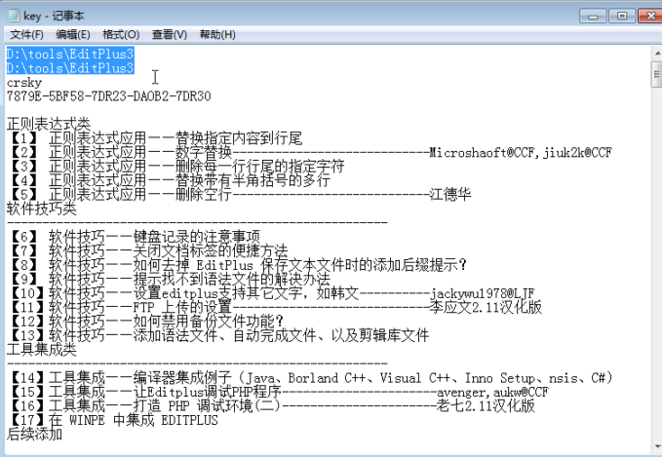
Task: Click the 正则表达式类 heading
Action: [x=49, y=124]
